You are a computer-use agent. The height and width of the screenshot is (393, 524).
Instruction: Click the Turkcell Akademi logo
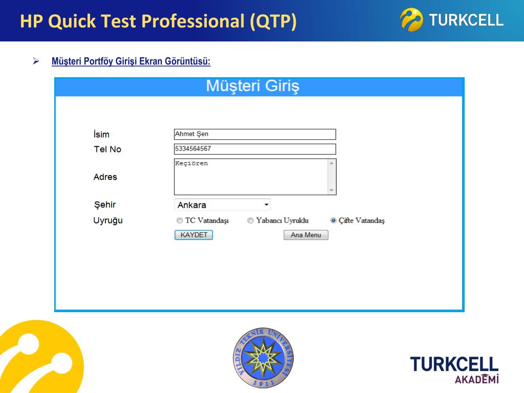pyautogui.click(x=454, y=369)
